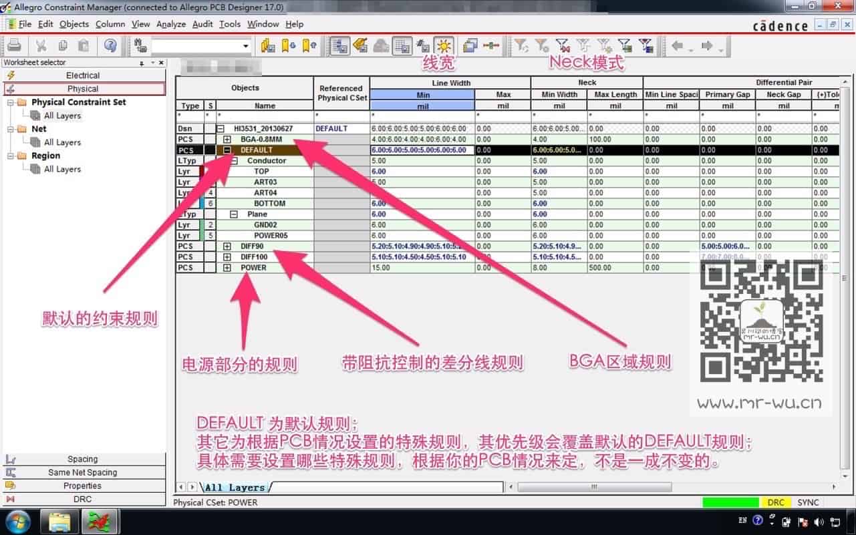Viewport: 856px width, 535px height.
Task: Open File Explorer from taskbar
Action: [60, 521]
